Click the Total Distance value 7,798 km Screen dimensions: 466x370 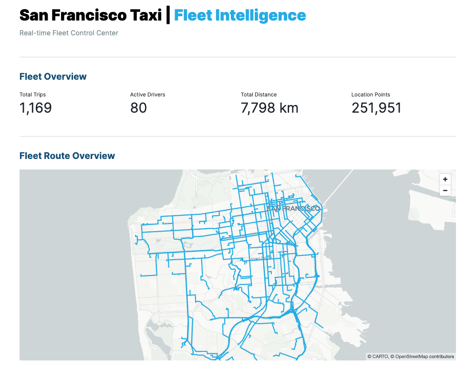[x=269, y=108]
